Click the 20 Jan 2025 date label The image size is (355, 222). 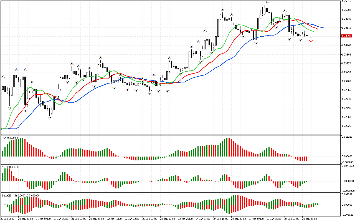(8, 219)
